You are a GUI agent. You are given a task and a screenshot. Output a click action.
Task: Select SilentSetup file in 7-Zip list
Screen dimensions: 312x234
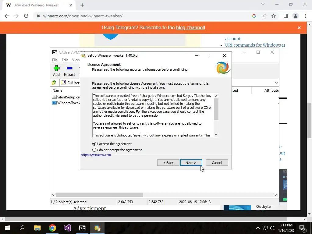[x=66, y=97]
